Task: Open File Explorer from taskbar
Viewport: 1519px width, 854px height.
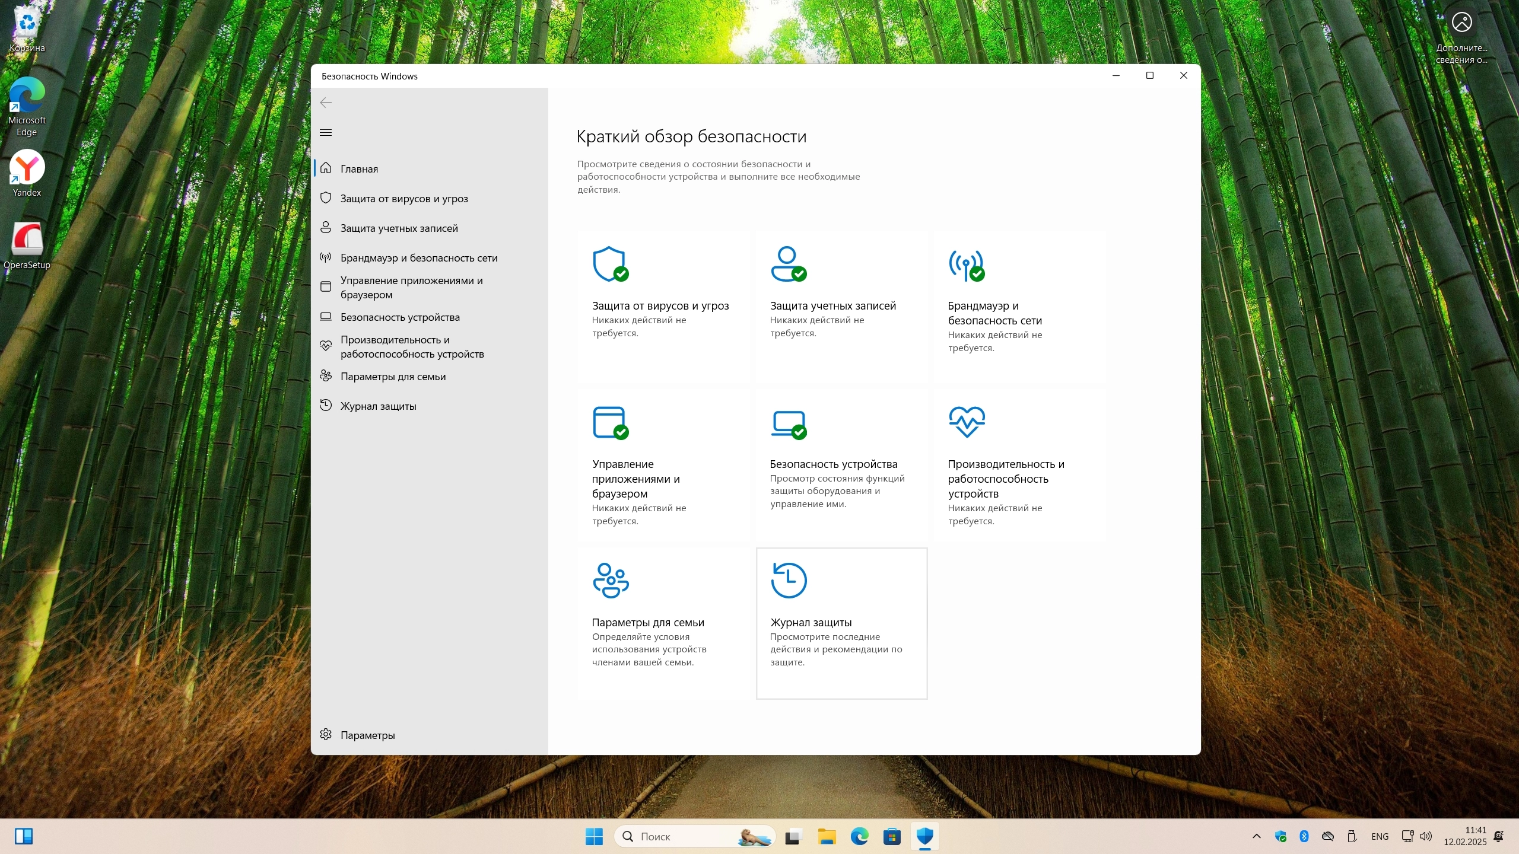Action: 826,836
